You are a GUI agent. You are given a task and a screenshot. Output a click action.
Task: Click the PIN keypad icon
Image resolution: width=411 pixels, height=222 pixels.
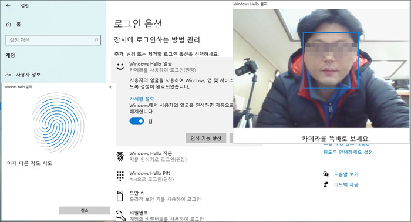click(x=120, y=176)
